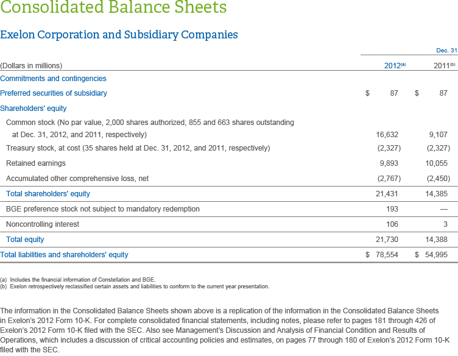Click the Consolidated Balance Sheets title
The image size is (458, 356).
click(x=114, y=9)
